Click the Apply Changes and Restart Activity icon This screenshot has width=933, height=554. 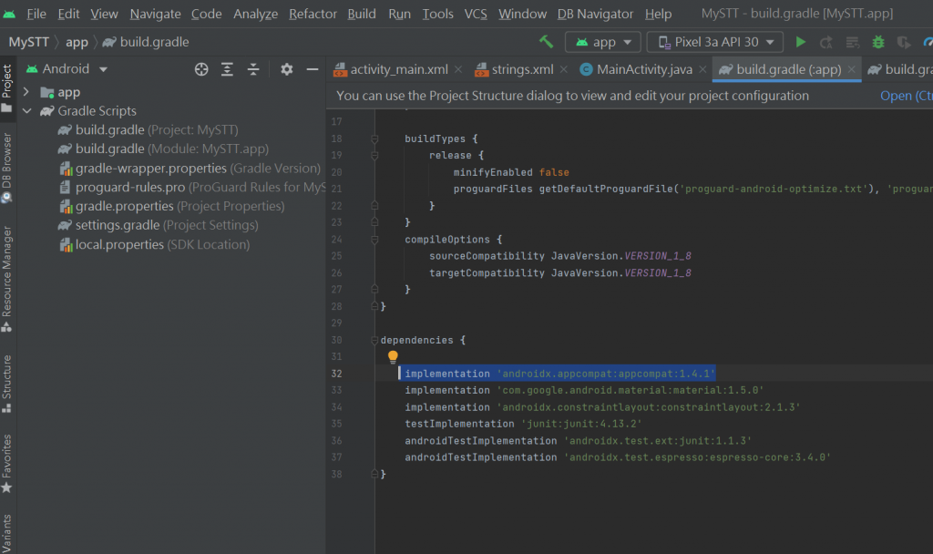coord(825,42)
